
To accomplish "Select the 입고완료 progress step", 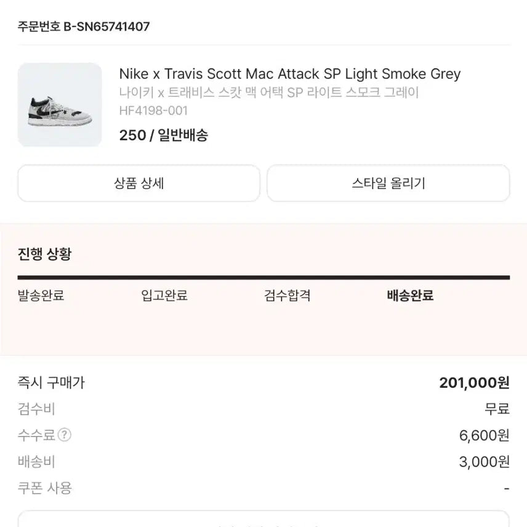I will (164, 296).
